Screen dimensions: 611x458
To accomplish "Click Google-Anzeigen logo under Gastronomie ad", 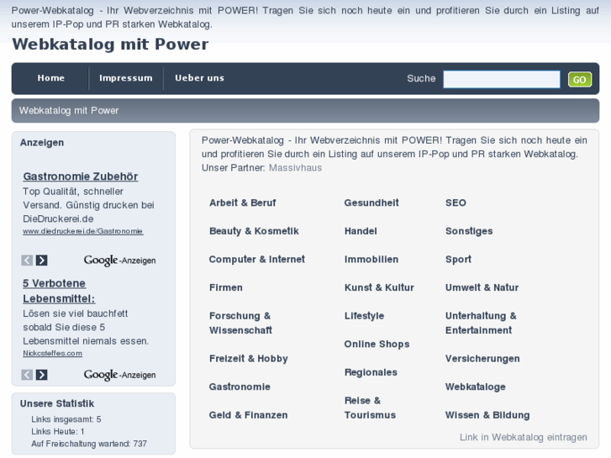I will (x=119, y=261).
